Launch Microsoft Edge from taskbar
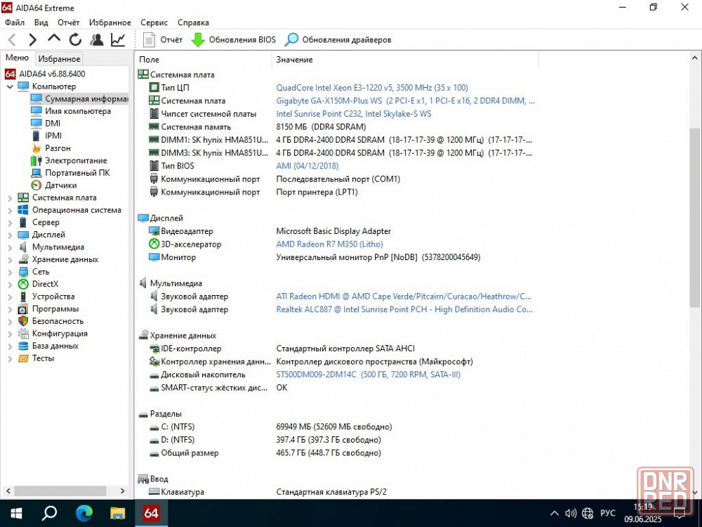Screen dimensions: 702x527 [84, 513]
